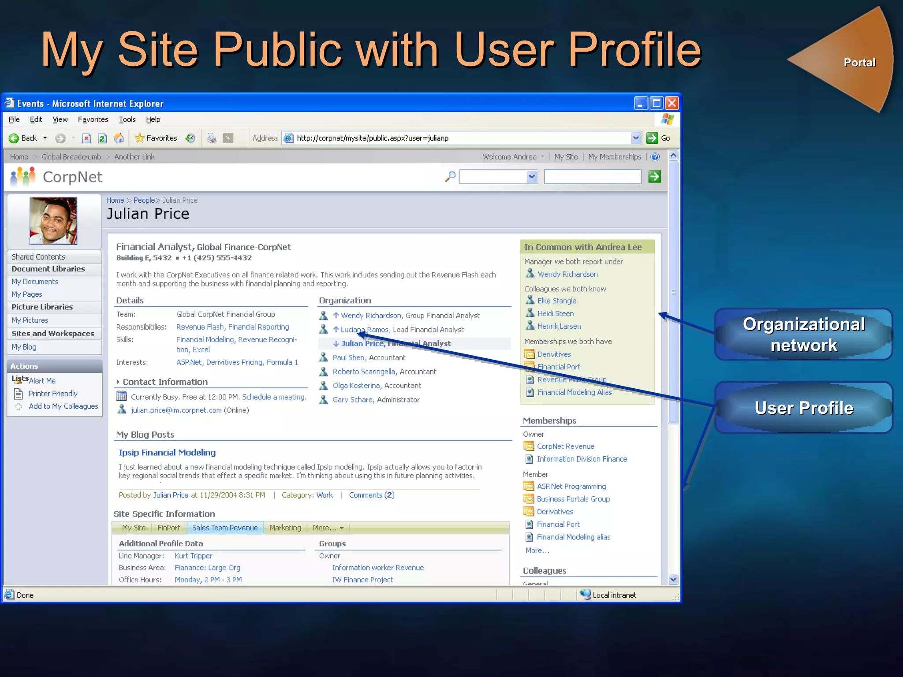Open the Tools menu
Image resolution: width=903 pixels, height=677 pixels.
tap(127, 119)
